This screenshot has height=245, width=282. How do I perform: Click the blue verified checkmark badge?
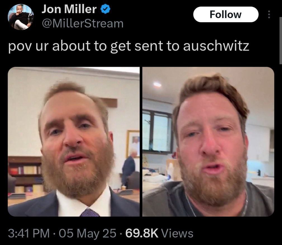click(x=105, y=9)
